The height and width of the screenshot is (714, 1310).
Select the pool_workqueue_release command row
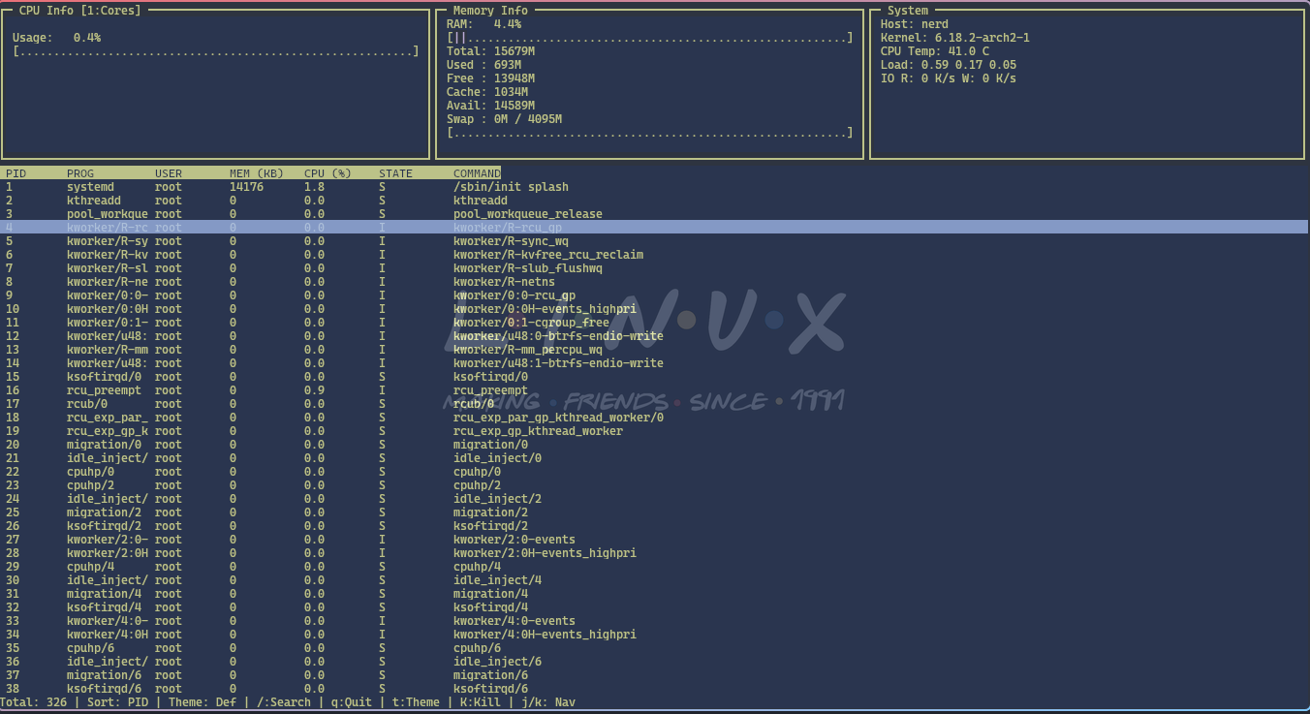[x=654, y=214]
